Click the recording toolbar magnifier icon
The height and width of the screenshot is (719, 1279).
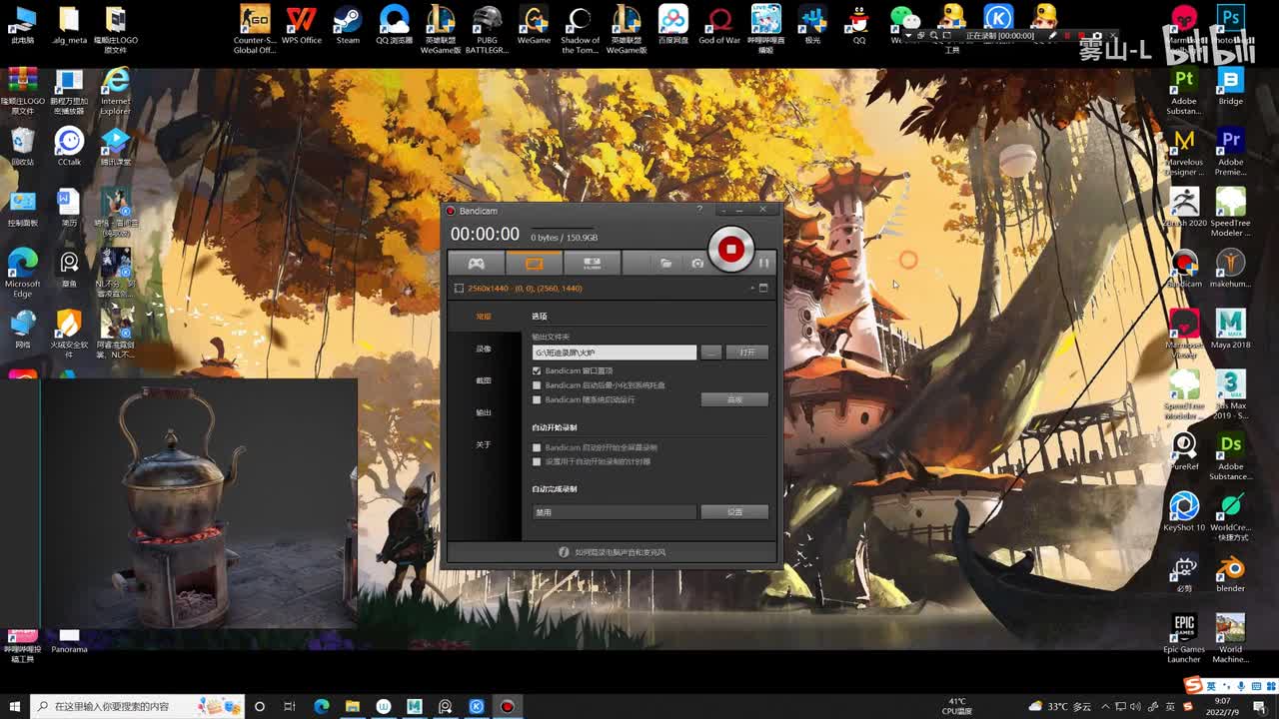[x=933, y=35]
